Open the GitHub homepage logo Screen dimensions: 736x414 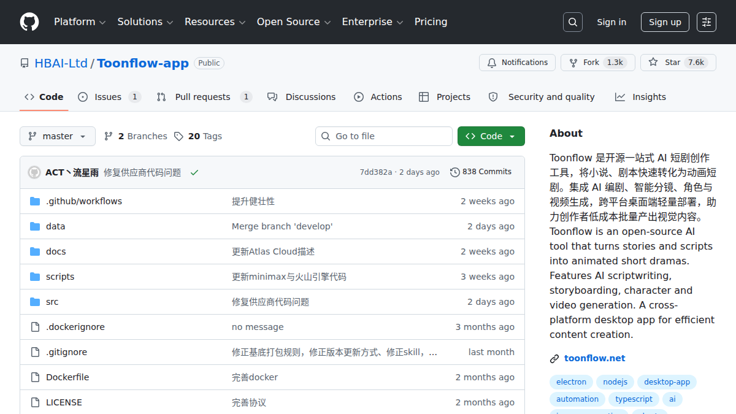point(29,22)
